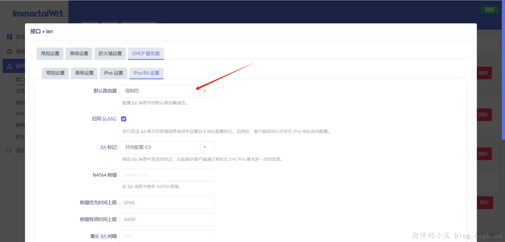Click the 系统 gear icon in sidebar
Image resolution: width=505 pixels, height=242 pixels.
tap(9, 51)
